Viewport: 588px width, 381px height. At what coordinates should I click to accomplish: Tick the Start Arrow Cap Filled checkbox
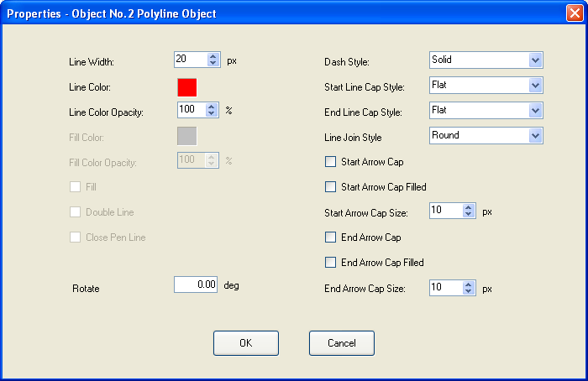click(330, 187)
